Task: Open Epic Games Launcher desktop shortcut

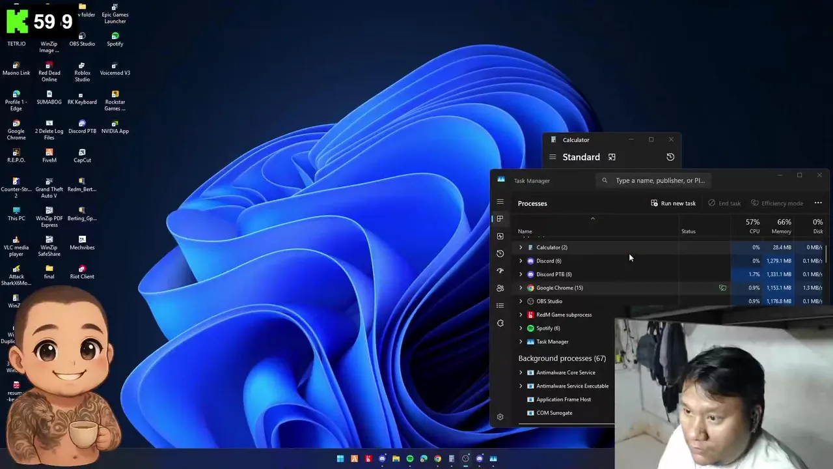Action: point(115,14)
